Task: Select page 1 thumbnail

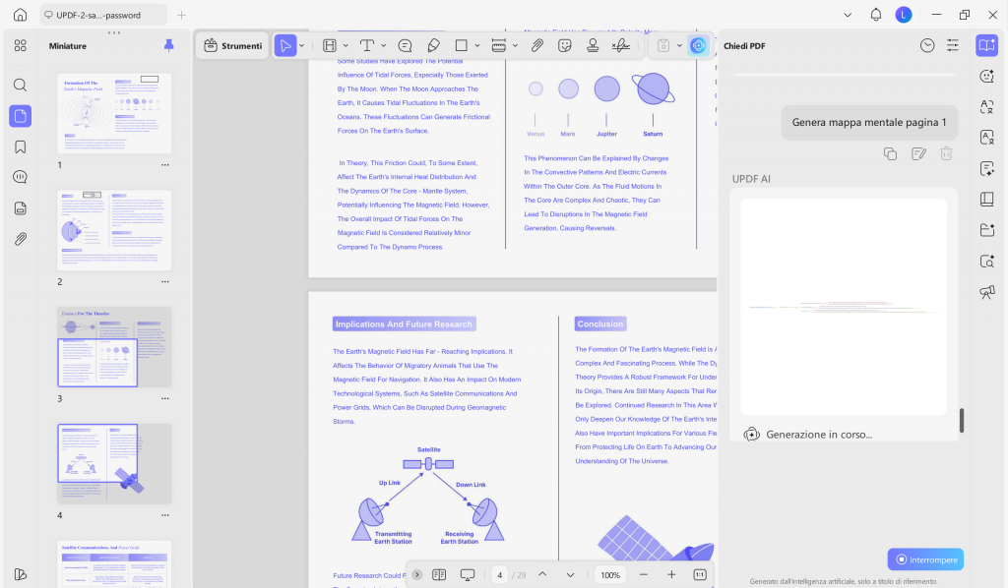Action: click(114, 113)
